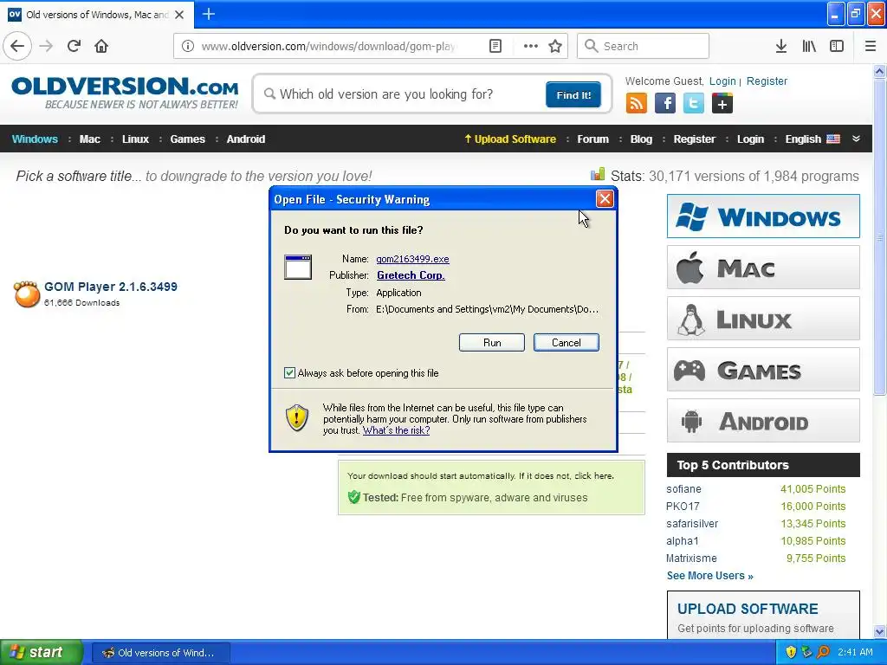Image resolution: width=887 pixels, height=665 pixels.
Task: Click the Twitter icon on site header
Action: coord(694,104)
